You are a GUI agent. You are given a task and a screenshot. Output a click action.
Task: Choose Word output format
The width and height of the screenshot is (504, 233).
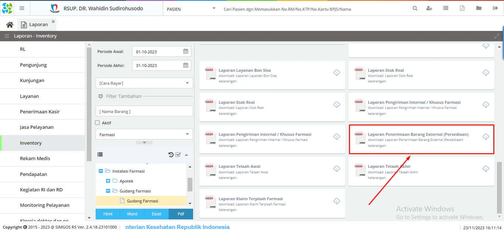coord(132,214)
